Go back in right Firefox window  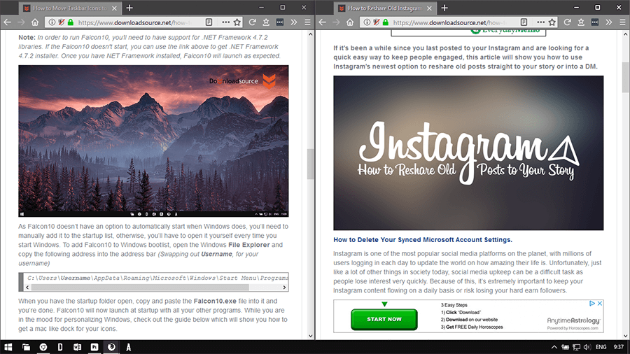coord(322,22)
